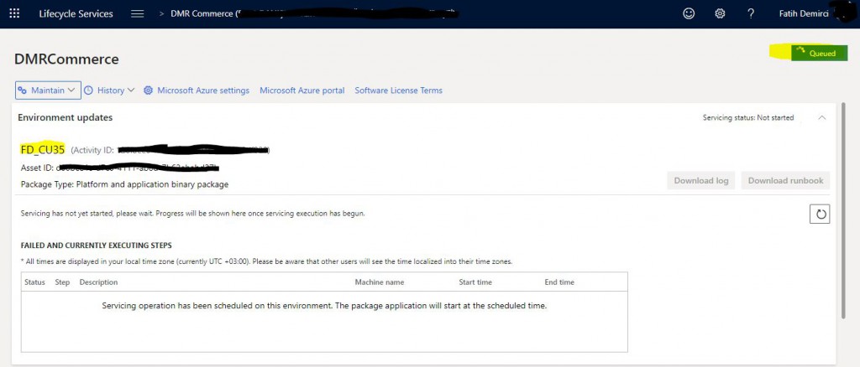
Task: Click the Description column header
Action: [x=99, y=282]
